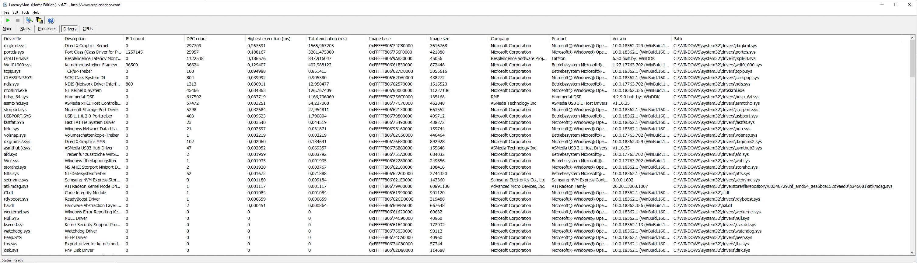917x263 pixels.
Task: Open the File menu
Action: (x=7, y=12)
